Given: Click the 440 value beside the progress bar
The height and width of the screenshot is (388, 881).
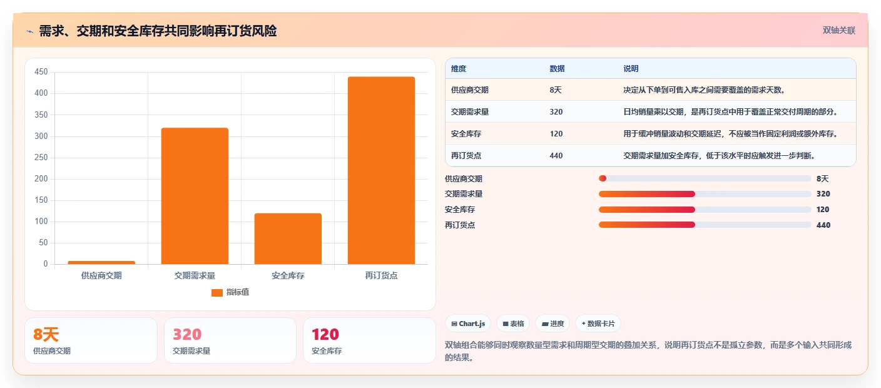Looking at the screenshot, I should pos(823,225).
